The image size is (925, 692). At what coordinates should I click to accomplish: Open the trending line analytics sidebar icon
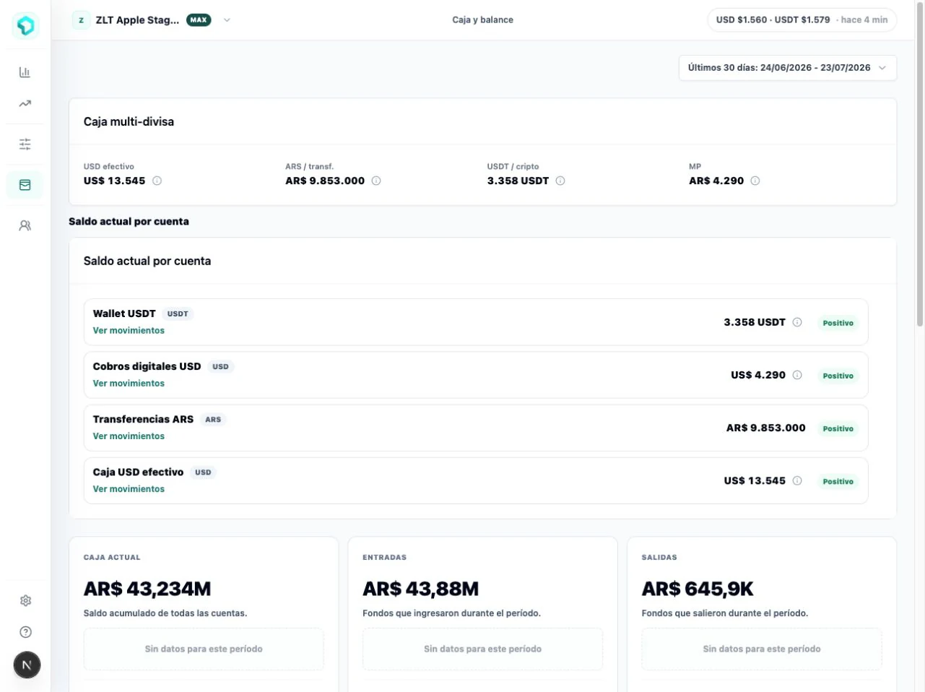(25, 103)
